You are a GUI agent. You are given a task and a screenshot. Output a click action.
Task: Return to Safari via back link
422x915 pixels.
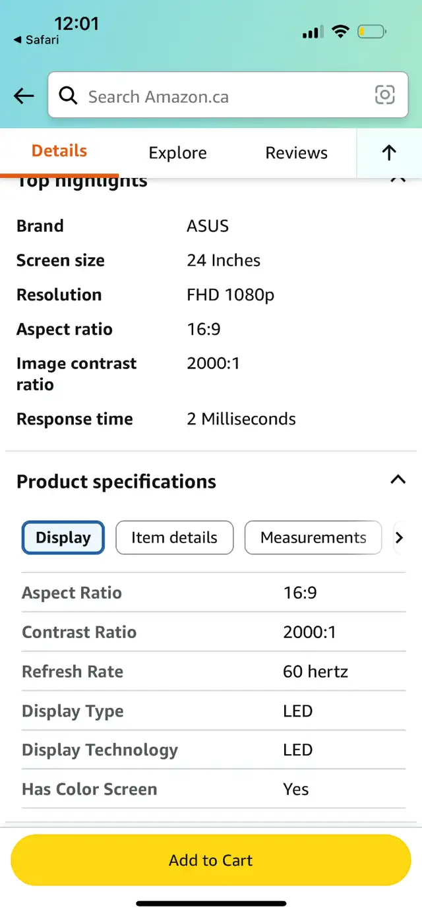[36, 40]
